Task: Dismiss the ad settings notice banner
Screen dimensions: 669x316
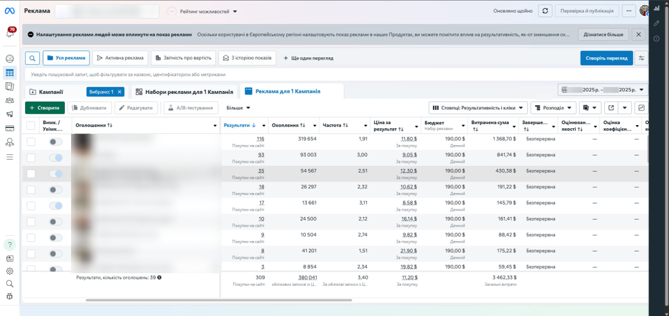Action: tap(638, 34)
